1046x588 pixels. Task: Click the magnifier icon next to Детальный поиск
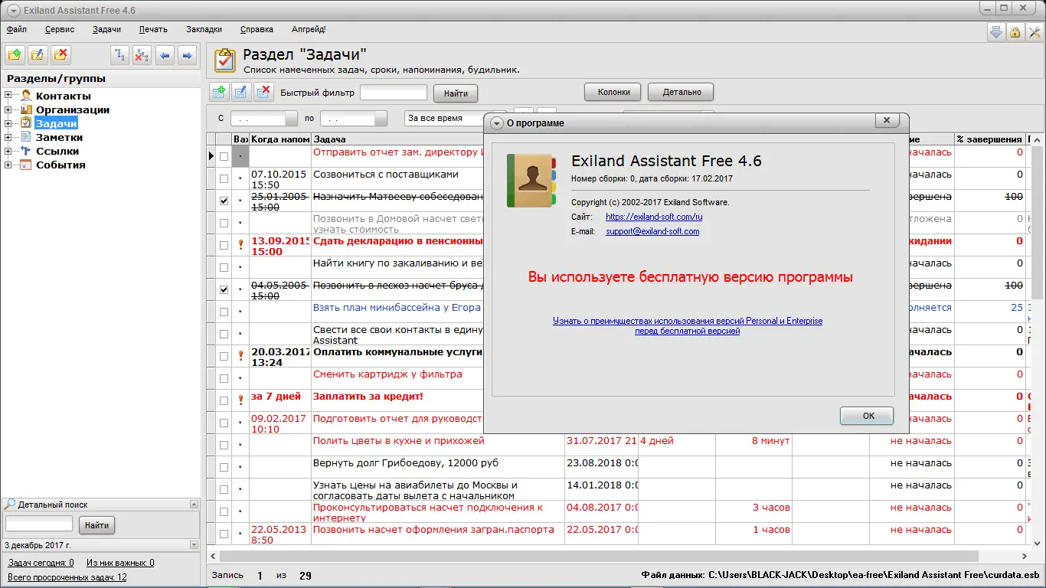(10, 505)
